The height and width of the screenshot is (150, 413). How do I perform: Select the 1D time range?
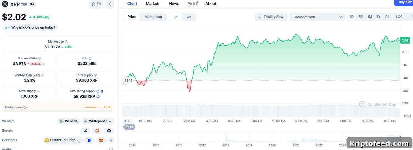(352, 17)
